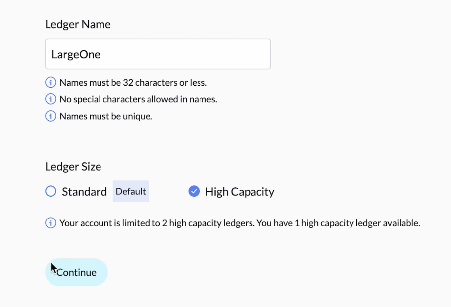Click the circled i before Names must be unique

pyautogui.click(x=50, y=116)
